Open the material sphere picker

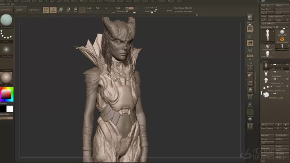(6, 79)
